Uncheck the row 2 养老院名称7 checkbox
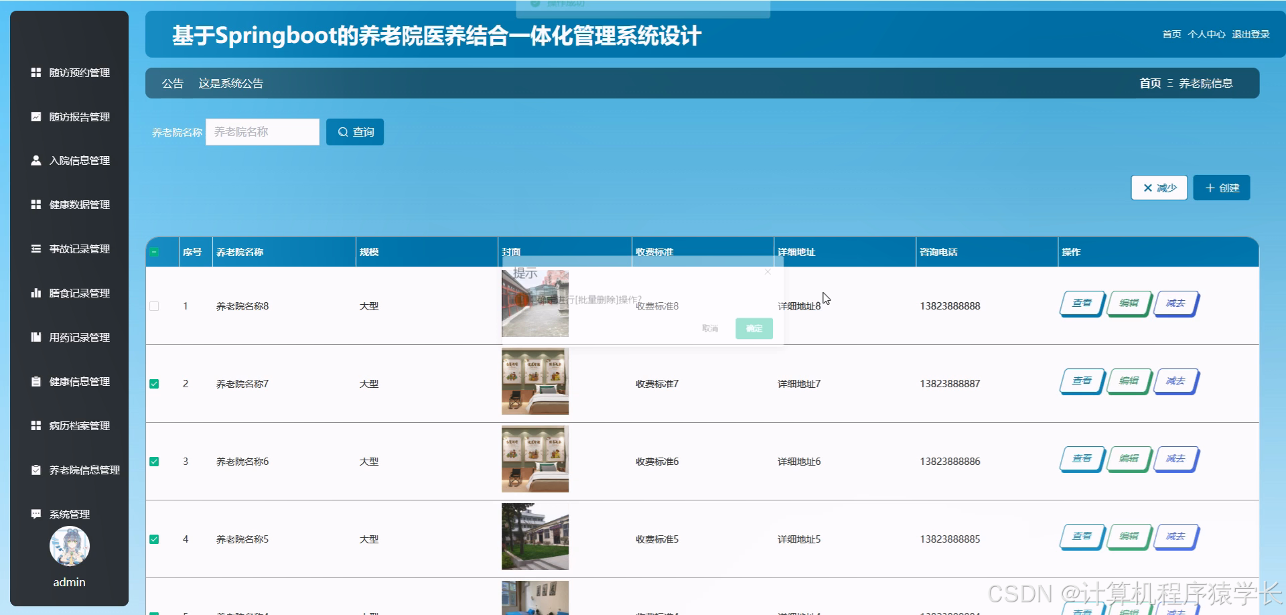This screenshot has width=1286, height=615. [154, 384]
